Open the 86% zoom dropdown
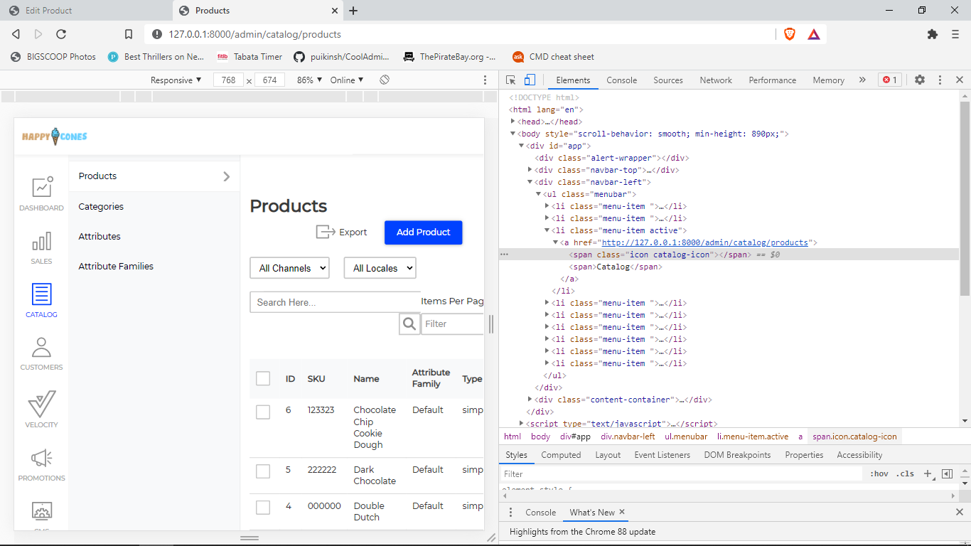The height and width of the screenshot is (546, 971). [x=309, y=80]
